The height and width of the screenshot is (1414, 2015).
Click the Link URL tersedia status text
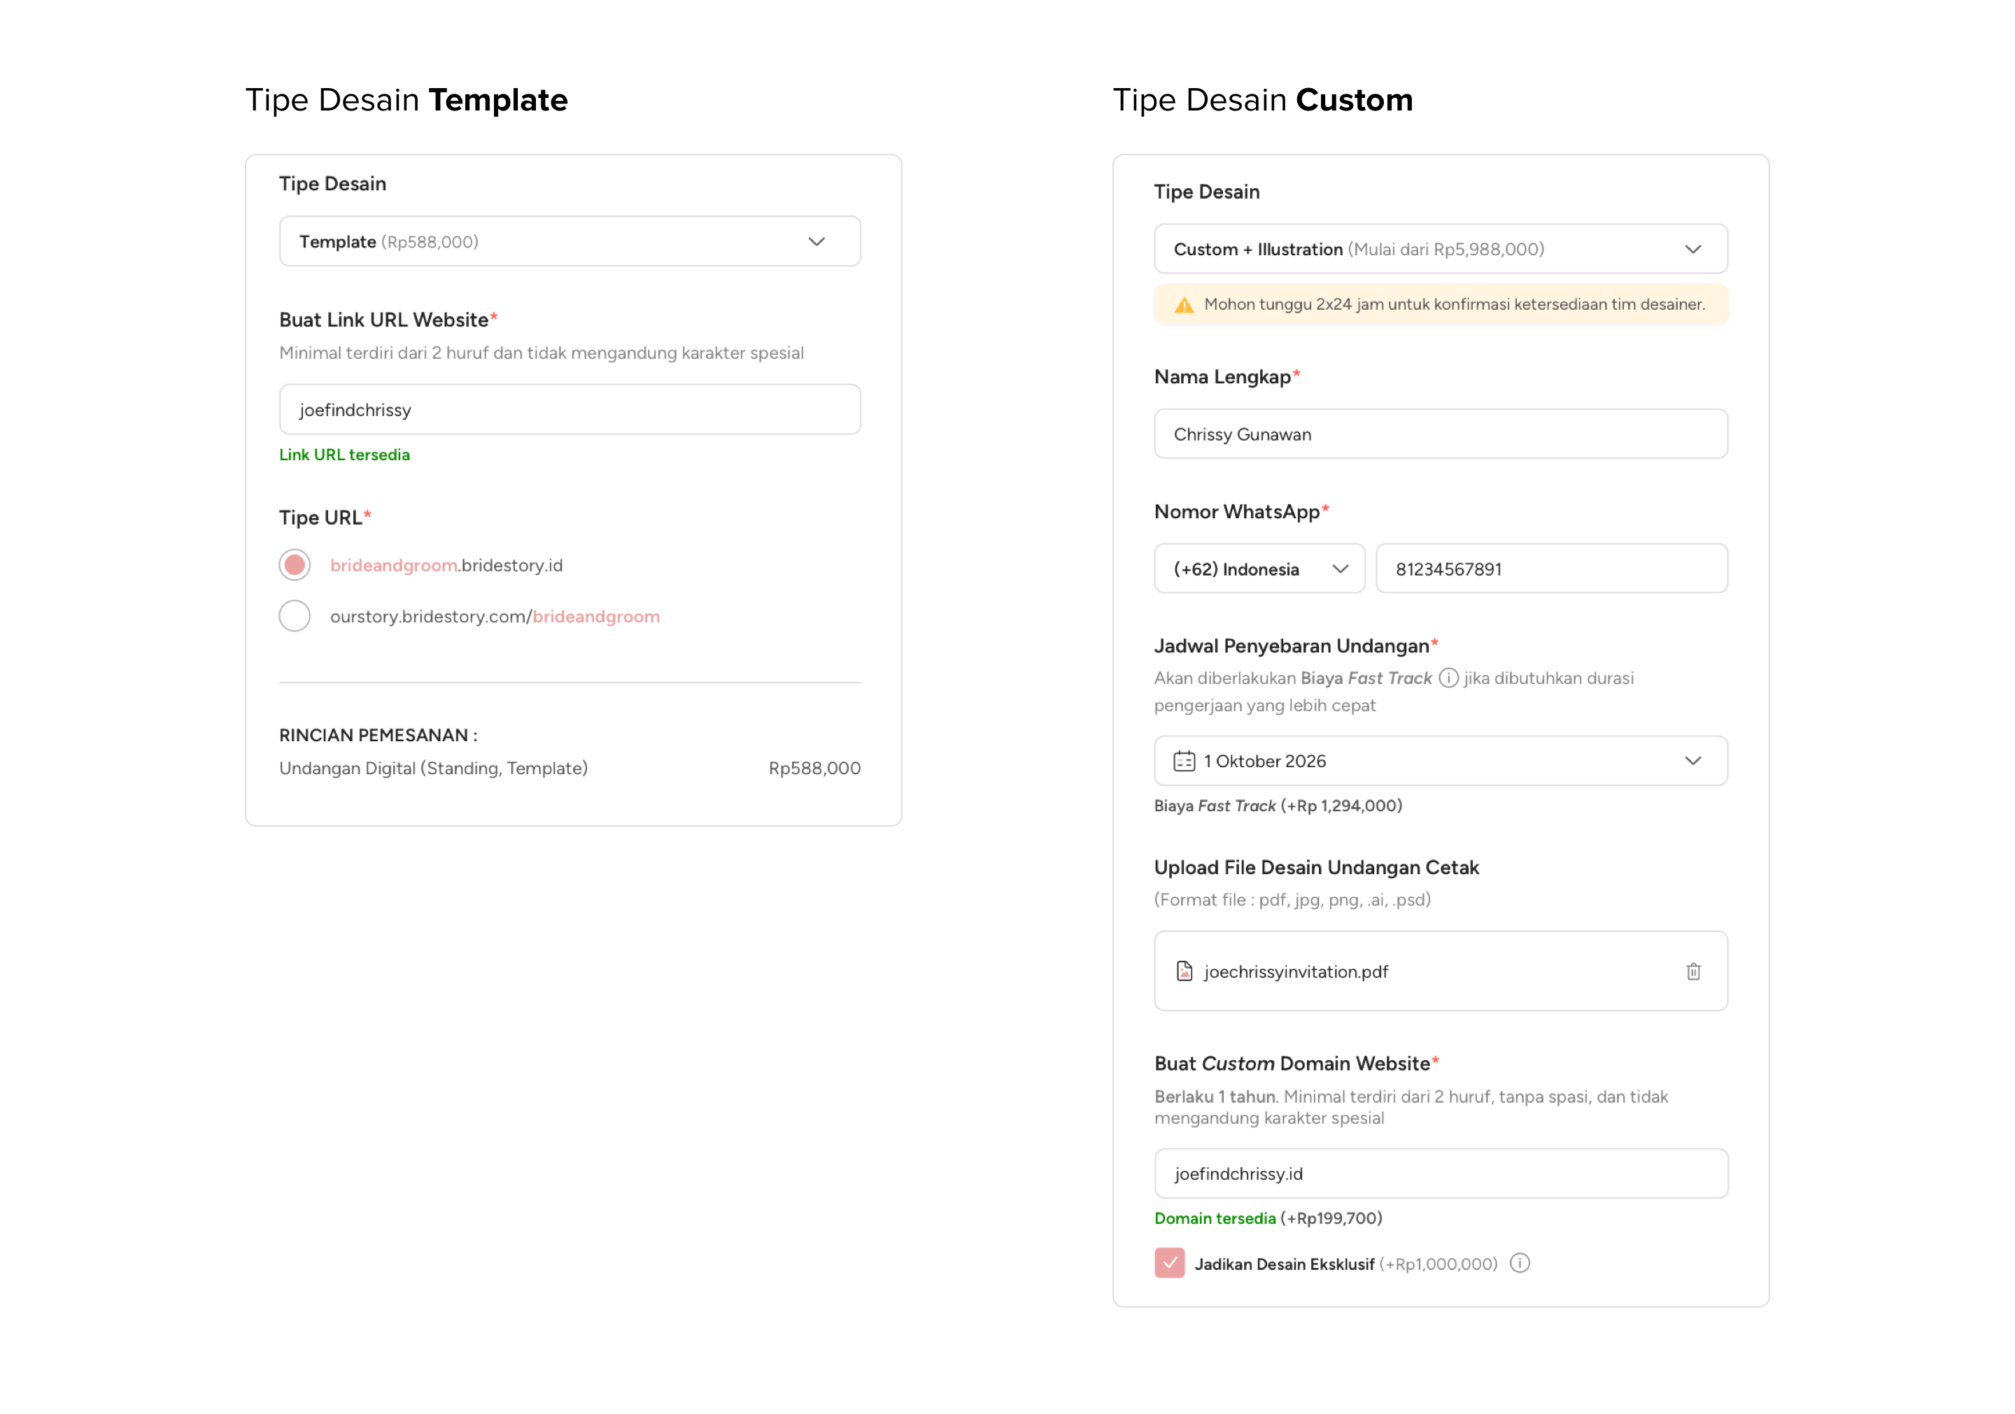coord(344,455)
